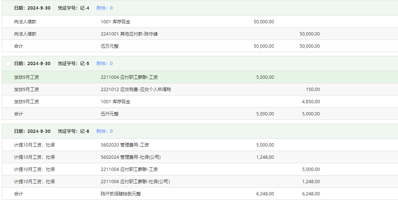Image resolution: width=398 pixels, height=205 pixels.
Task: Open attachments link of voucher 记-6
Action: (104, 131)
